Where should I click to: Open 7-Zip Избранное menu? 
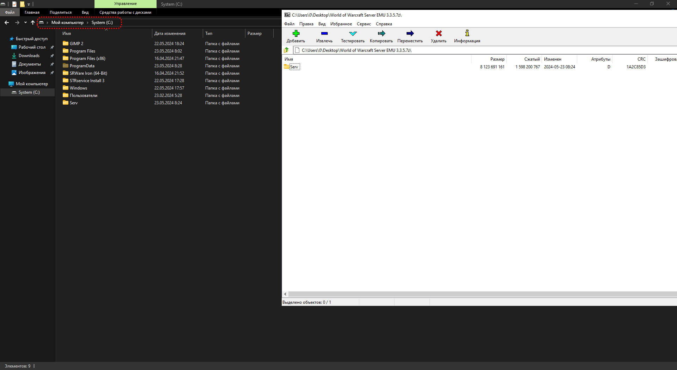tap(341, 24)
